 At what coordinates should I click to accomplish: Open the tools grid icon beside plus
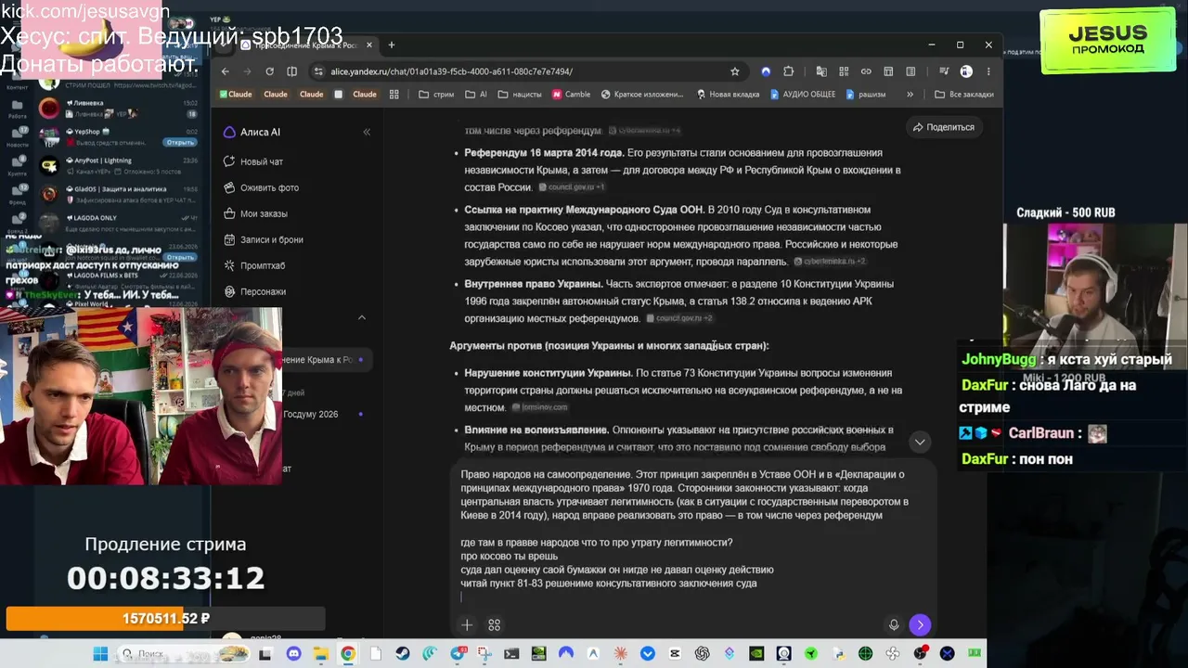pyautogui.click(x=495, y=625)
